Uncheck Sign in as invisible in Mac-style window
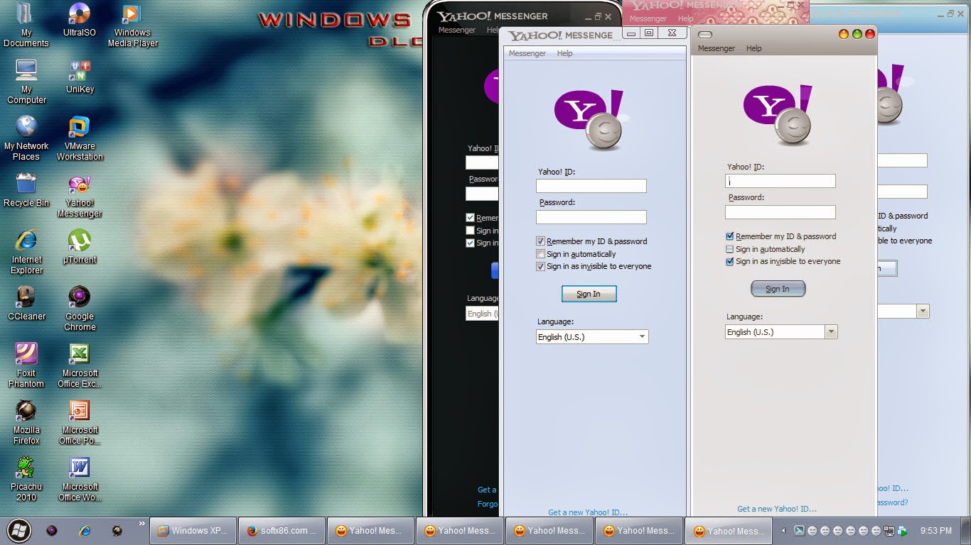The image size is (971, 545). point(729,261)
